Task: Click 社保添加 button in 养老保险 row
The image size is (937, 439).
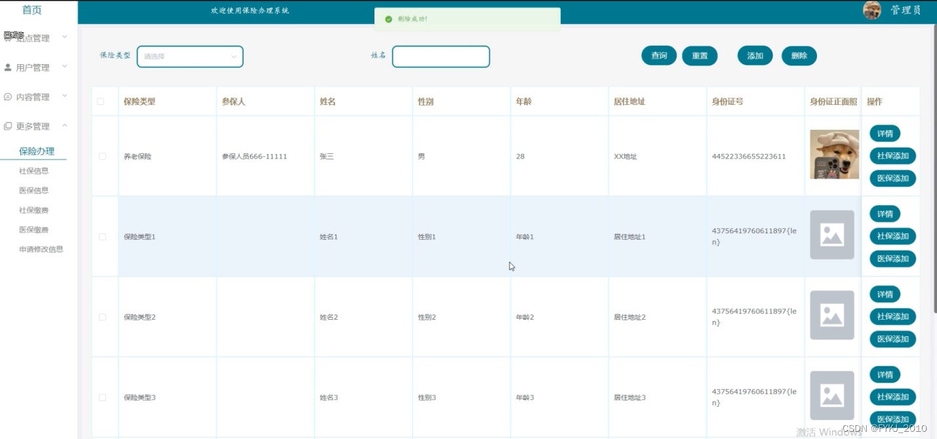Action: click(893, 156)
